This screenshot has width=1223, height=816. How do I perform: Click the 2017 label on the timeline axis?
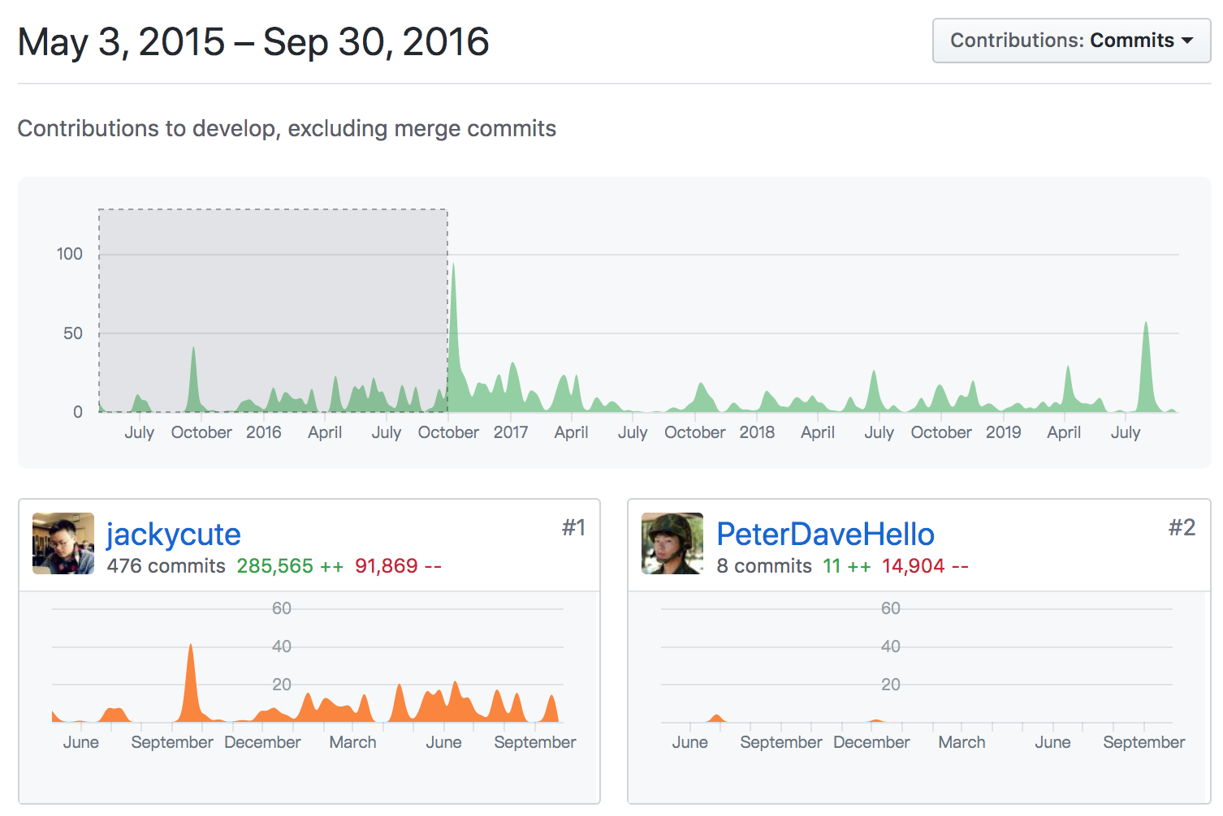click(511, 432)
